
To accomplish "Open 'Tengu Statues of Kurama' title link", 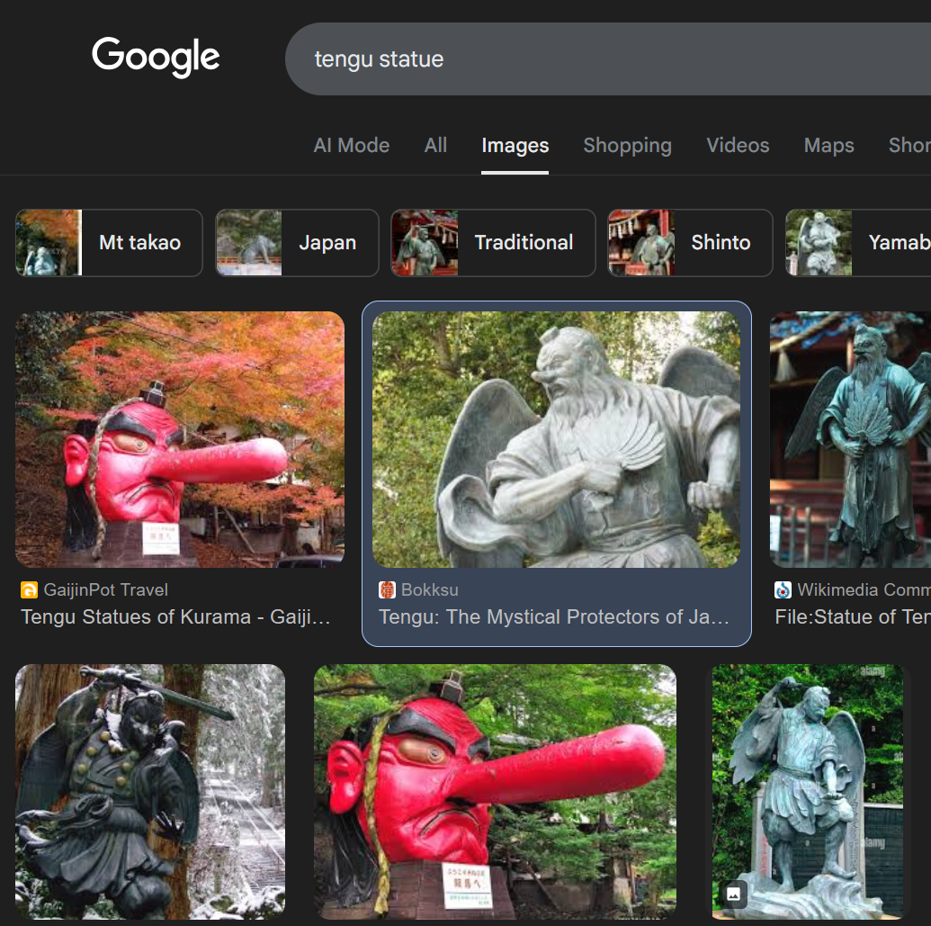I will tap(175, 617).
